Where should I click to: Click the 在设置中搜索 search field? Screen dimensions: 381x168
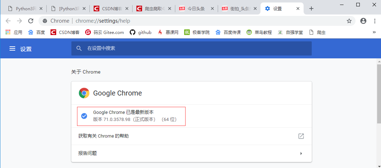click(192, 48)
